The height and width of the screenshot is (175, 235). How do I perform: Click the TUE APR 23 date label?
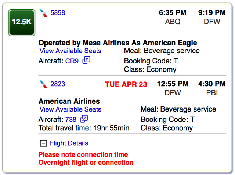[126, 85]
